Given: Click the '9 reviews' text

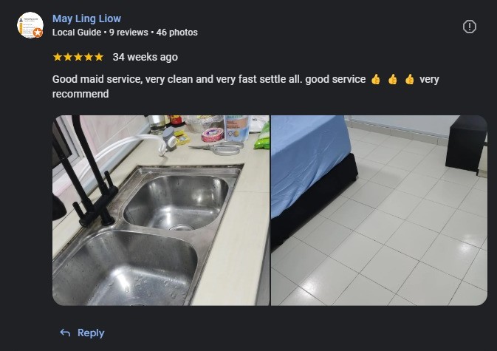Looking at the screenshot, I should [128, 33].
